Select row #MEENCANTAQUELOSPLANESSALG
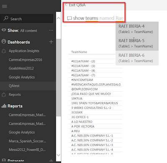 point(95,85)
